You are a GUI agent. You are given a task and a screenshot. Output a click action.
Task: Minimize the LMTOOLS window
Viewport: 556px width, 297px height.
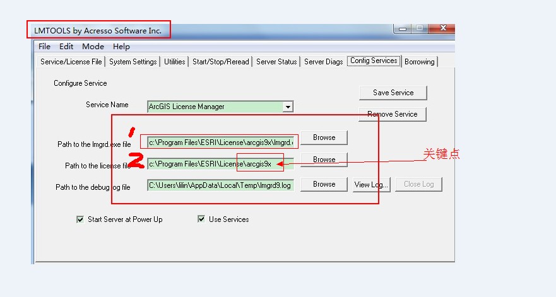[403, 28]
